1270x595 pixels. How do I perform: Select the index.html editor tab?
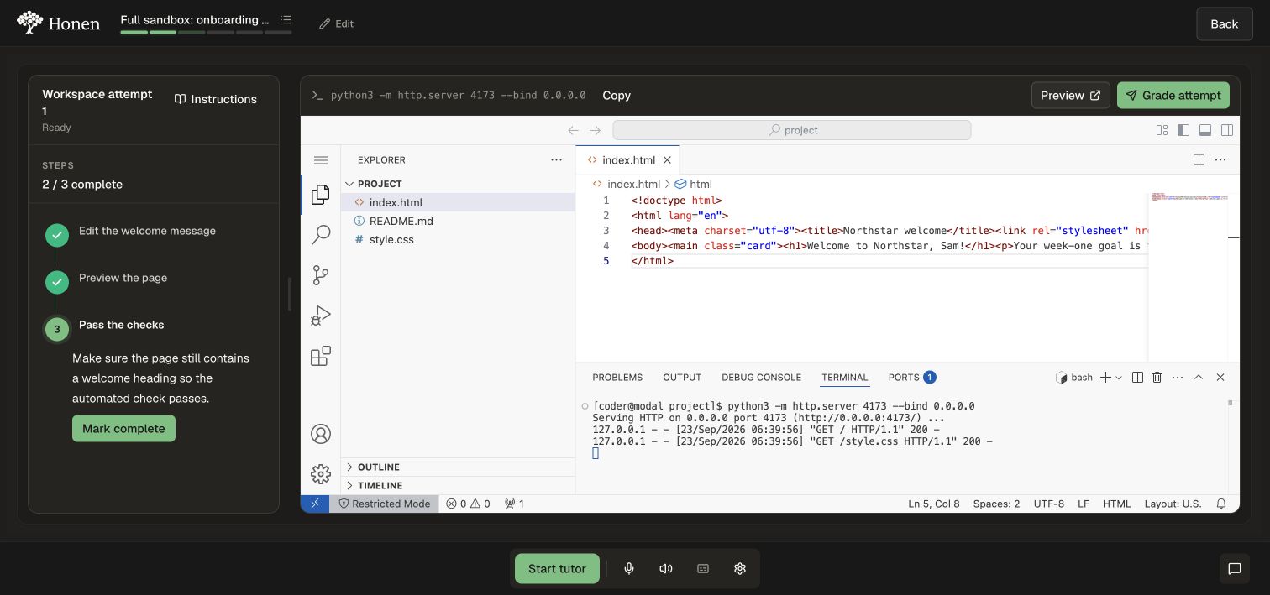(x=628, y=159)
